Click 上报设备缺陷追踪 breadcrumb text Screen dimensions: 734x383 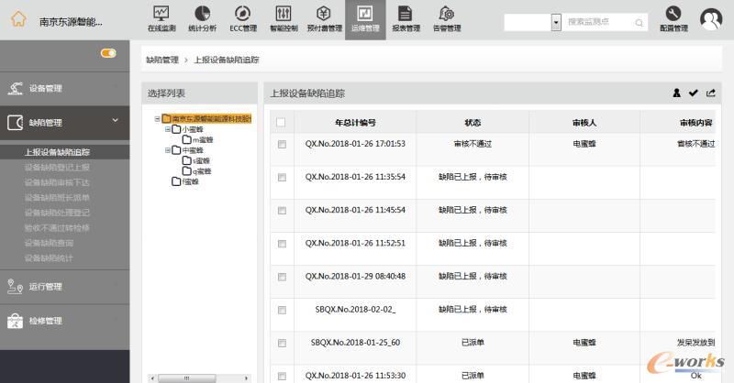(x=227, y=60)
